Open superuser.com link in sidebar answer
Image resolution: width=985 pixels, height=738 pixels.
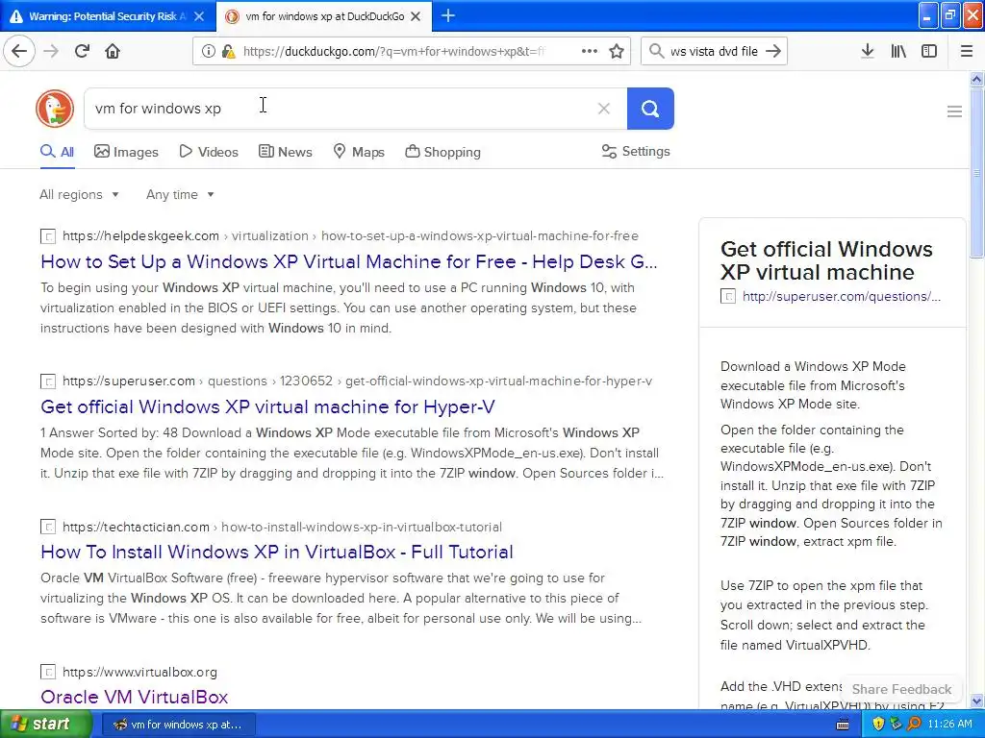pyautogui.click(x=841, y=296)
